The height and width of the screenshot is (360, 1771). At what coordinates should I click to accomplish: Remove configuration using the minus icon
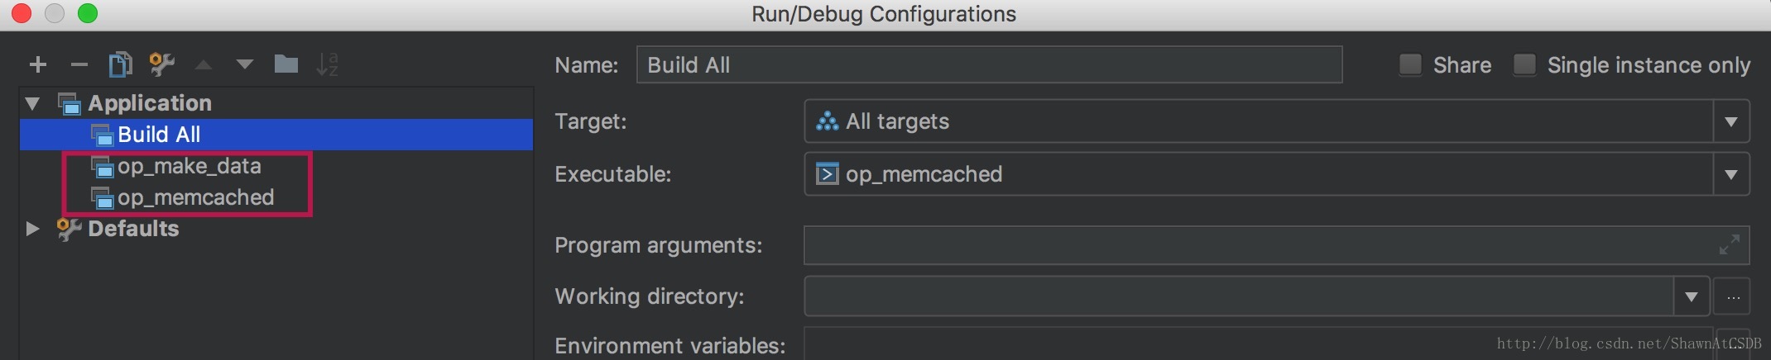pyautogui.click(x=79, y=64)
